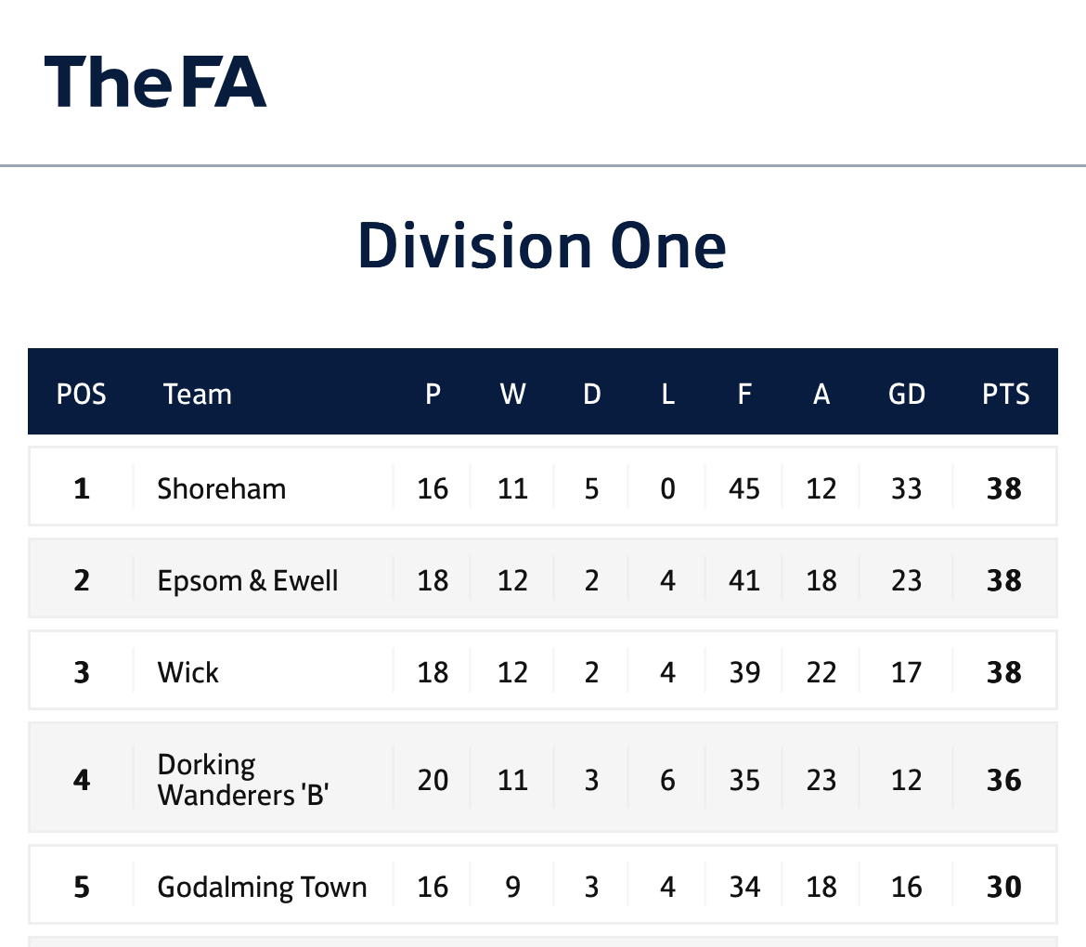1086x947 pixels.
Task: Click the P (played) column header
Action: point(433,395)
